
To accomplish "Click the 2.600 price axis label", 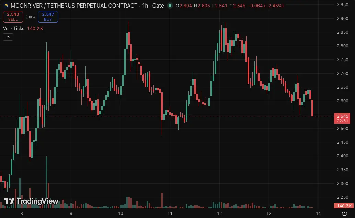I will (343, 101).
